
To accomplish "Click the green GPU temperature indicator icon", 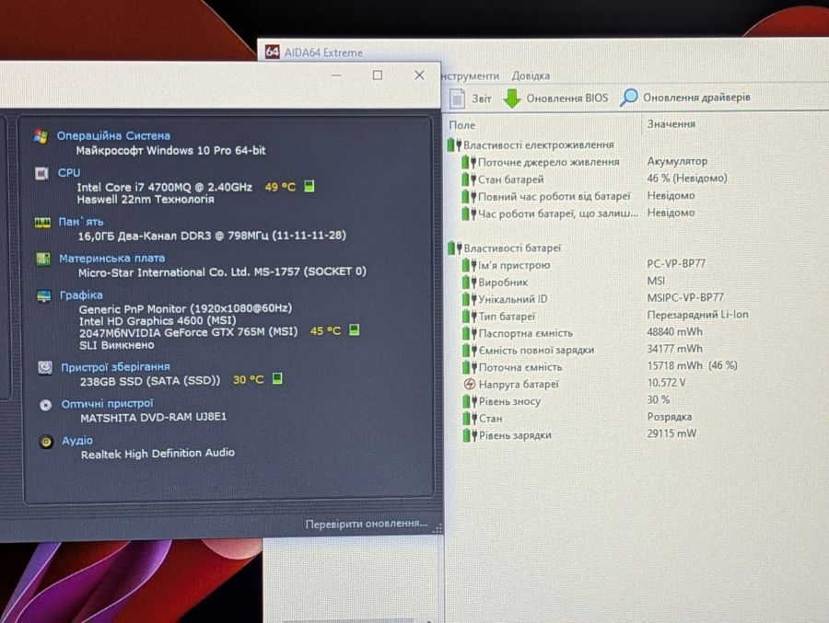I will click(x=355, y=330).
